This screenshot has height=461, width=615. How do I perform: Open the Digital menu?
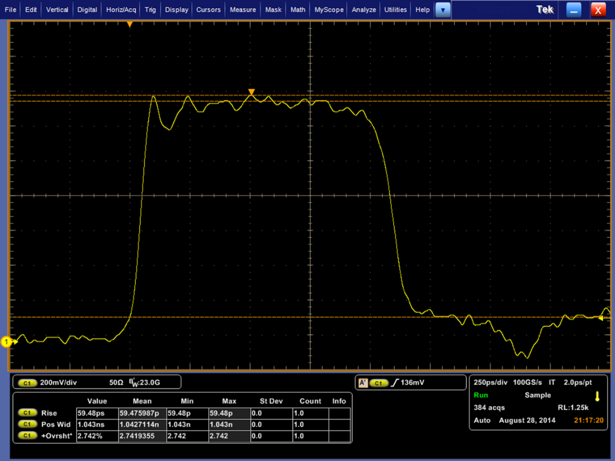(x=87, y=9)
